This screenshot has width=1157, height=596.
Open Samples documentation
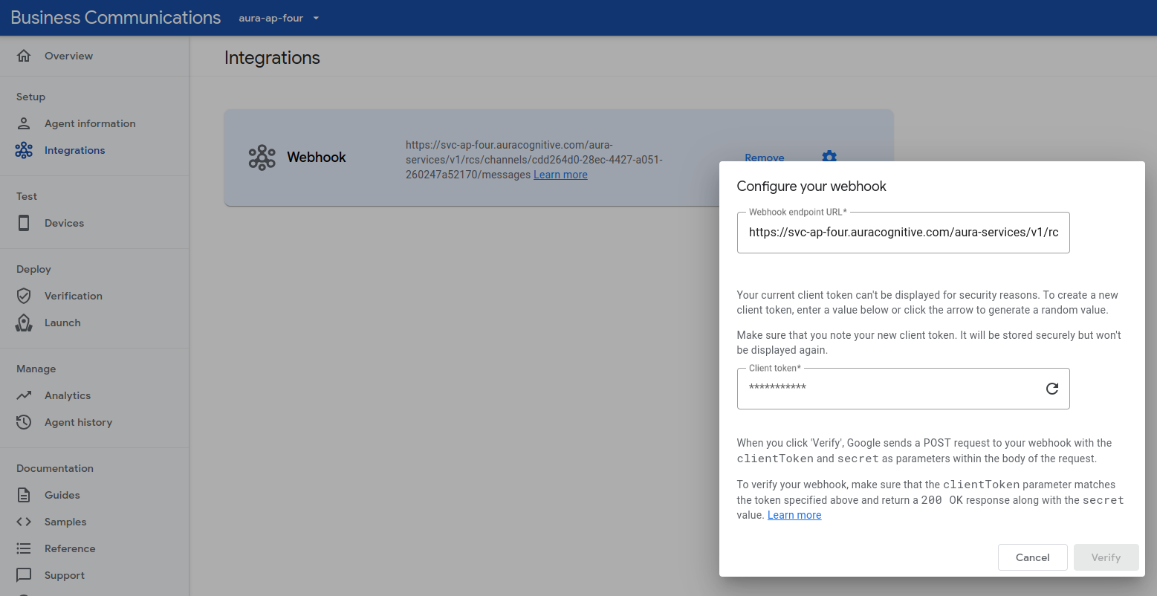[65, 522]
